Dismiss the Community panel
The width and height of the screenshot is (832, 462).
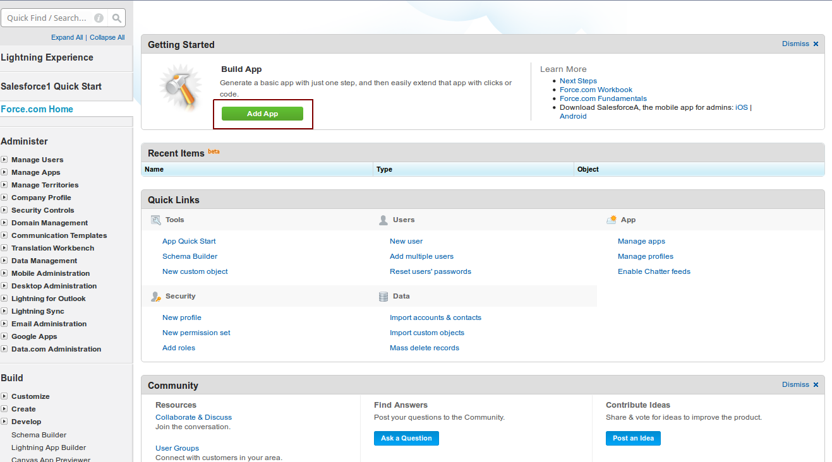coord(795,385)
